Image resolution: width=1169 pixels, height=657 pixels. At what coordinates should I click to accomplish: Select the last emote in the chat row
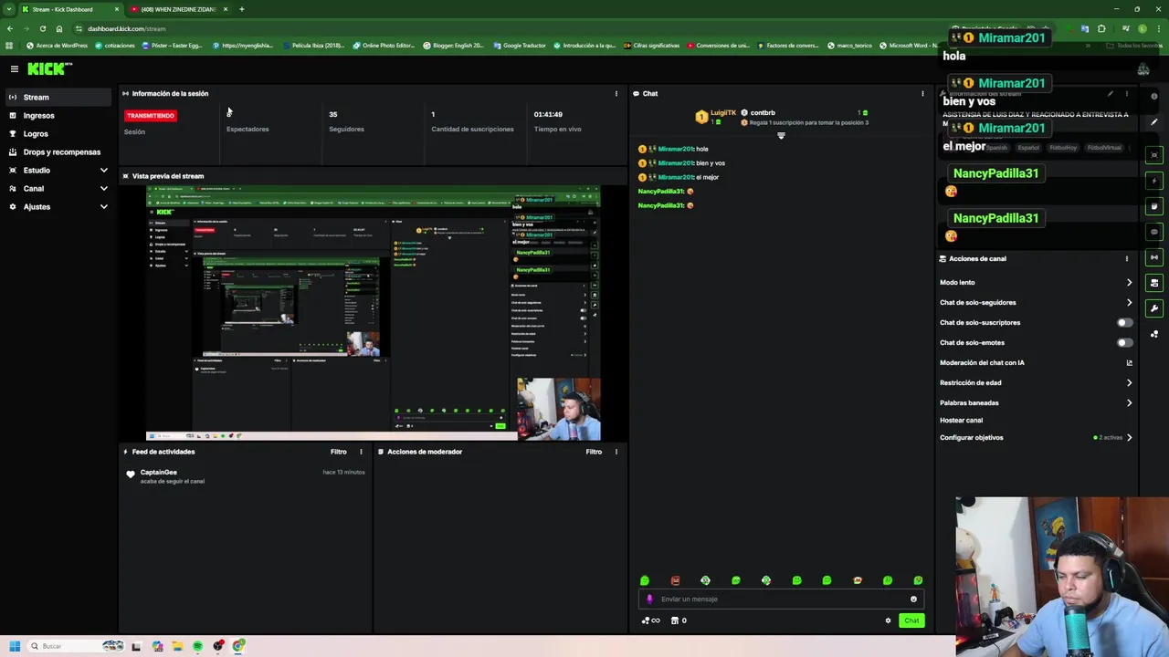pyautogui.click(x=918, y=580)
